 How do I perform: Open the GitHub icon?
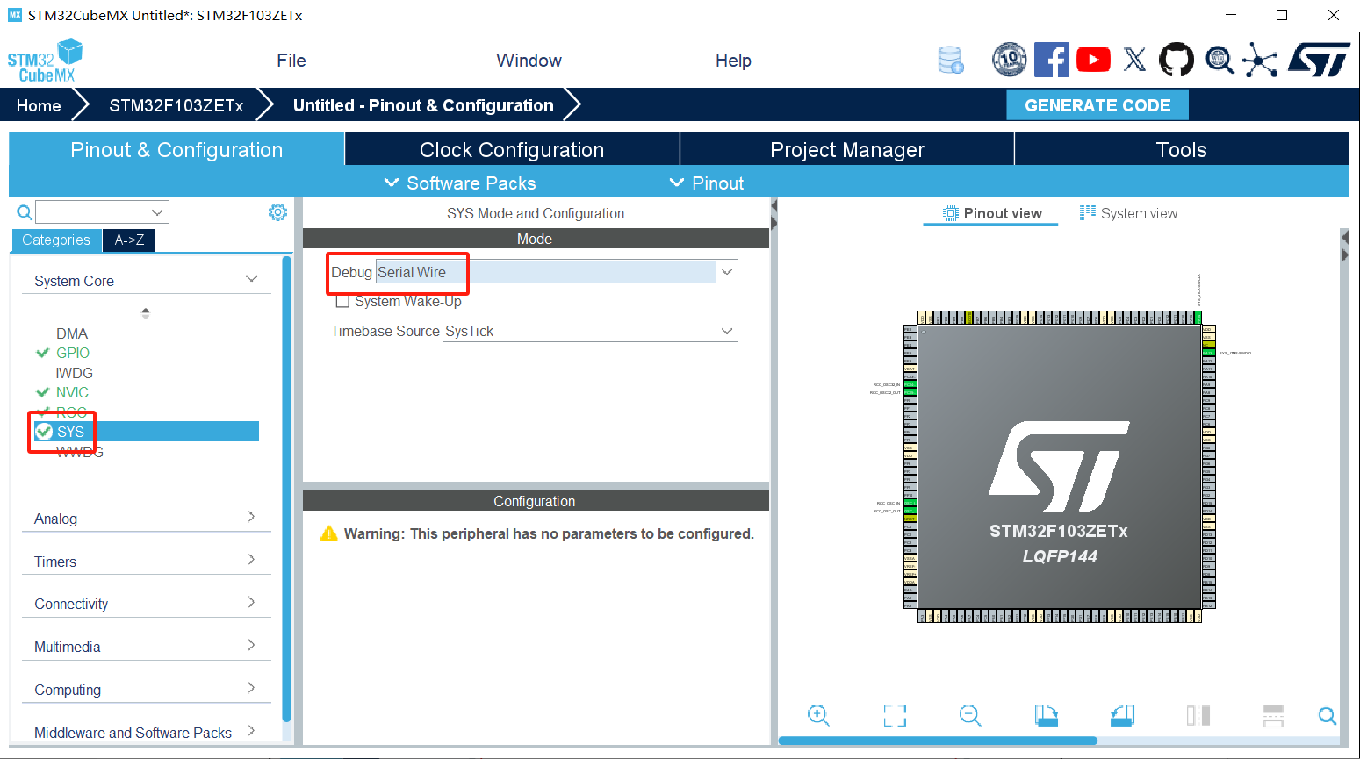(1177, 60)
